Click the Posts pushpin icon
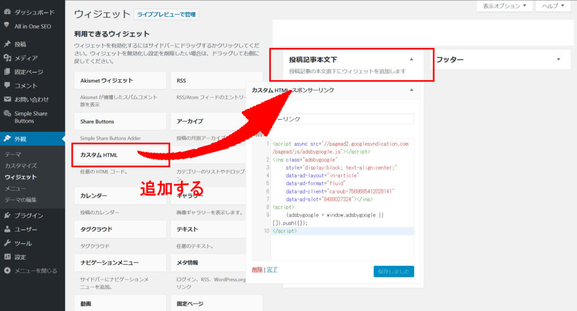The image size is (577, 311). [x=7, y=44]
